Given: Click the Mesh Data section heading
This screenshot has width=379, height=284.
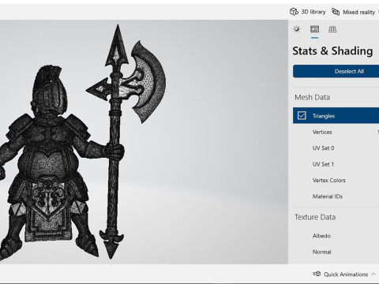Looking at the screenshot, I should (312, 97).
